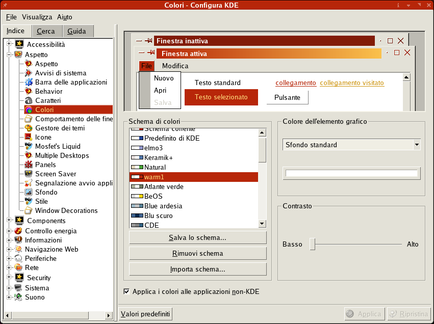Collapse the Aspetto tree node

coord(9,55)
